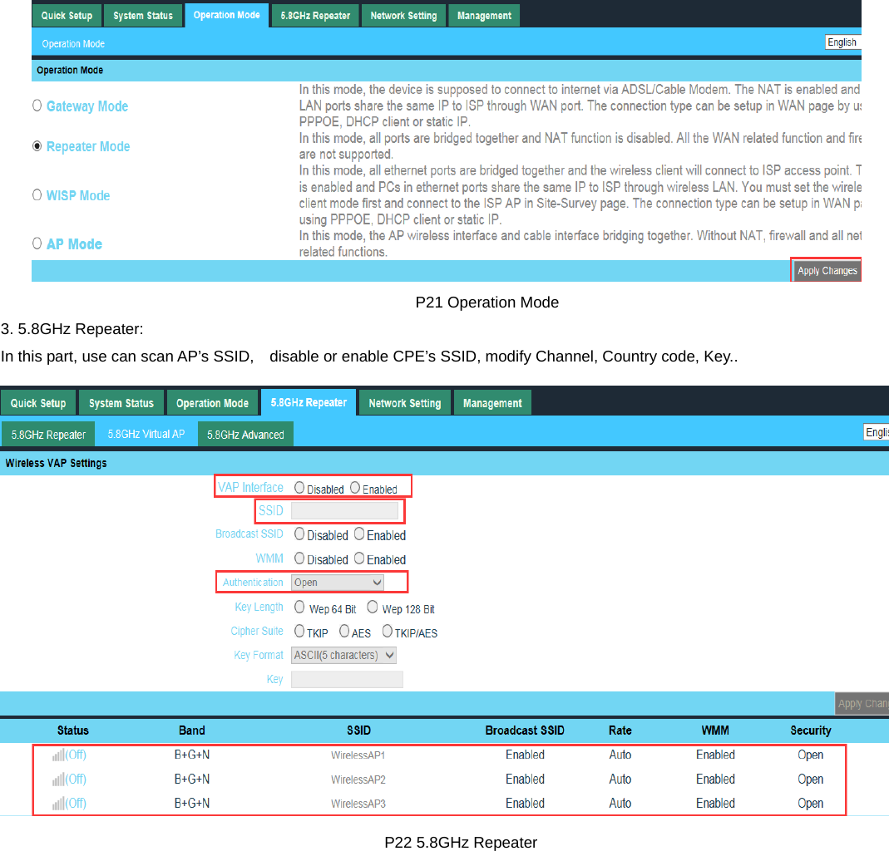This screenshot has width=889, height=851.
Task: Open the English language selector
Action: pyautogui.click(x=842, y=42)
